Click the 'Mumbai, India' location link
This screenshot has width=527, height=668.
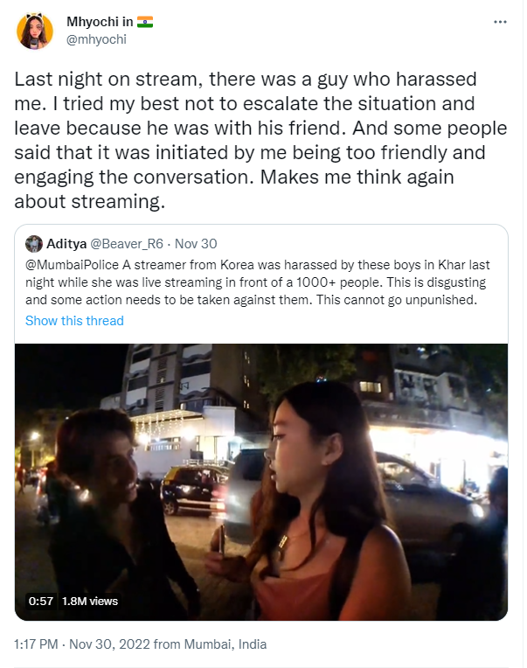tap(225, 644)
